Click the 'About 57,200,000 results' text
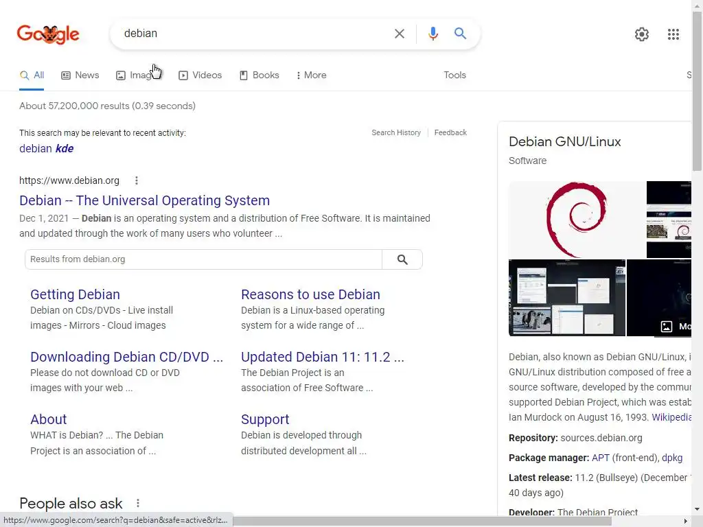Image resolution: width=703 pixels, height=527 pixels. pos(107,106)
